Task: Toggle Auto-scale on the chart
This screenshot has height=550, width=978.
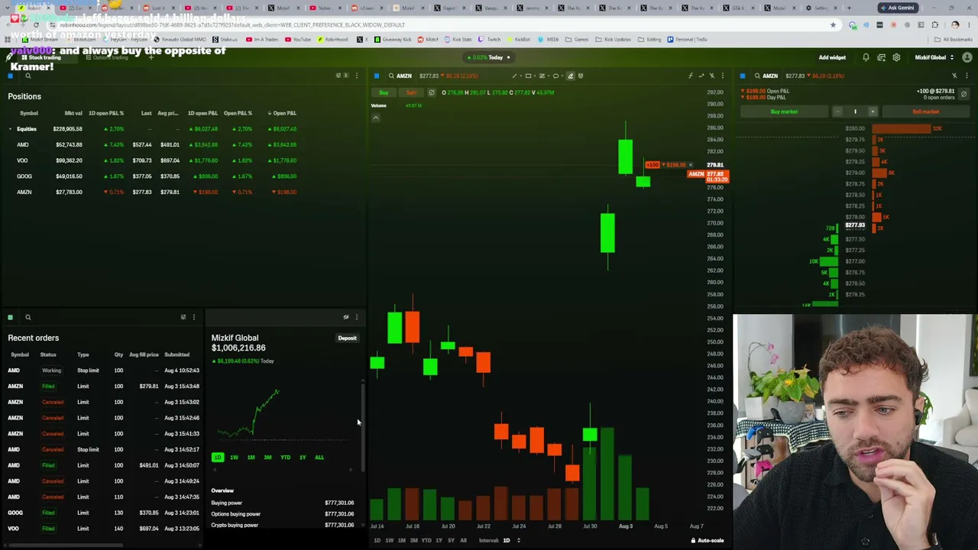Action: coord(707,541)
